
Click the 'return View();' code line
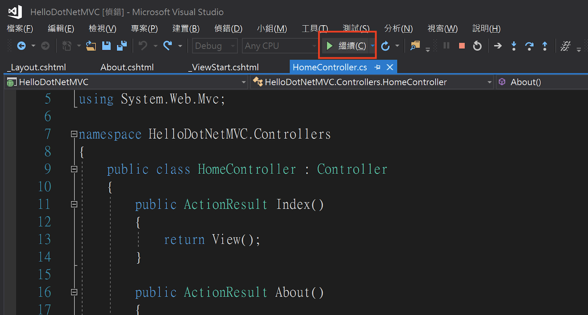tap(212, 240)
